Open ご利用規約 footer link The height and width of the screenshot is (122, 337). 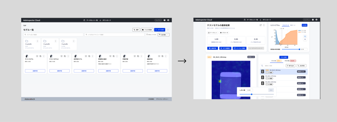tap(151, 99)
